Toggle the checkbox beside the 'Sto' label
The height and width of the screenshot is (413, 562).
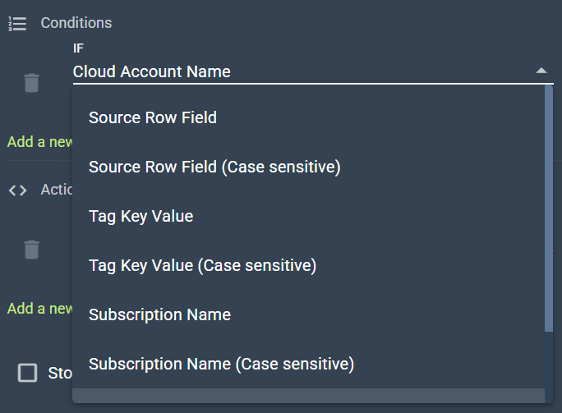(x=28, y=373)
